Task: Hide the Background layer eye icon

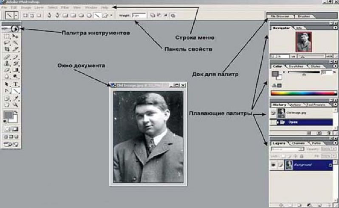Action: [273, 165]
